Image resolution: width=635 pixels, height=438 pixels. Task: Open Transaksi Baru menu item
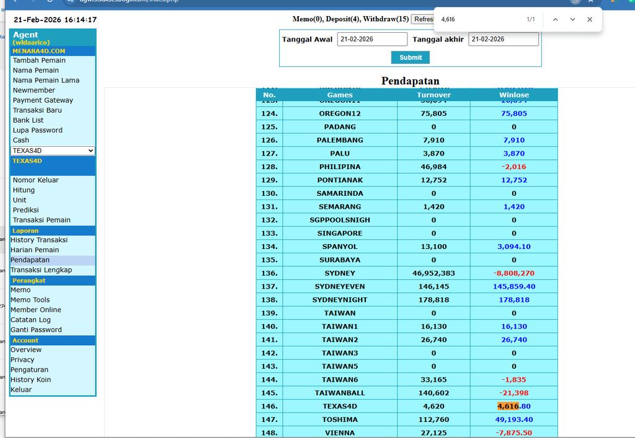(x=37, y=110)
